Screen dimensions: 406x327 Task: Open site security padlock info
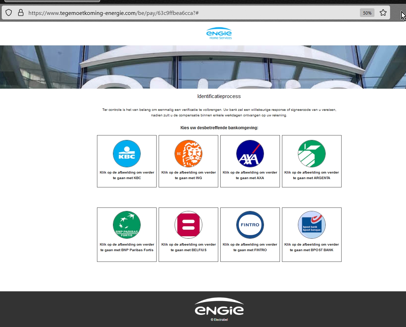click(x=21, y=13)
